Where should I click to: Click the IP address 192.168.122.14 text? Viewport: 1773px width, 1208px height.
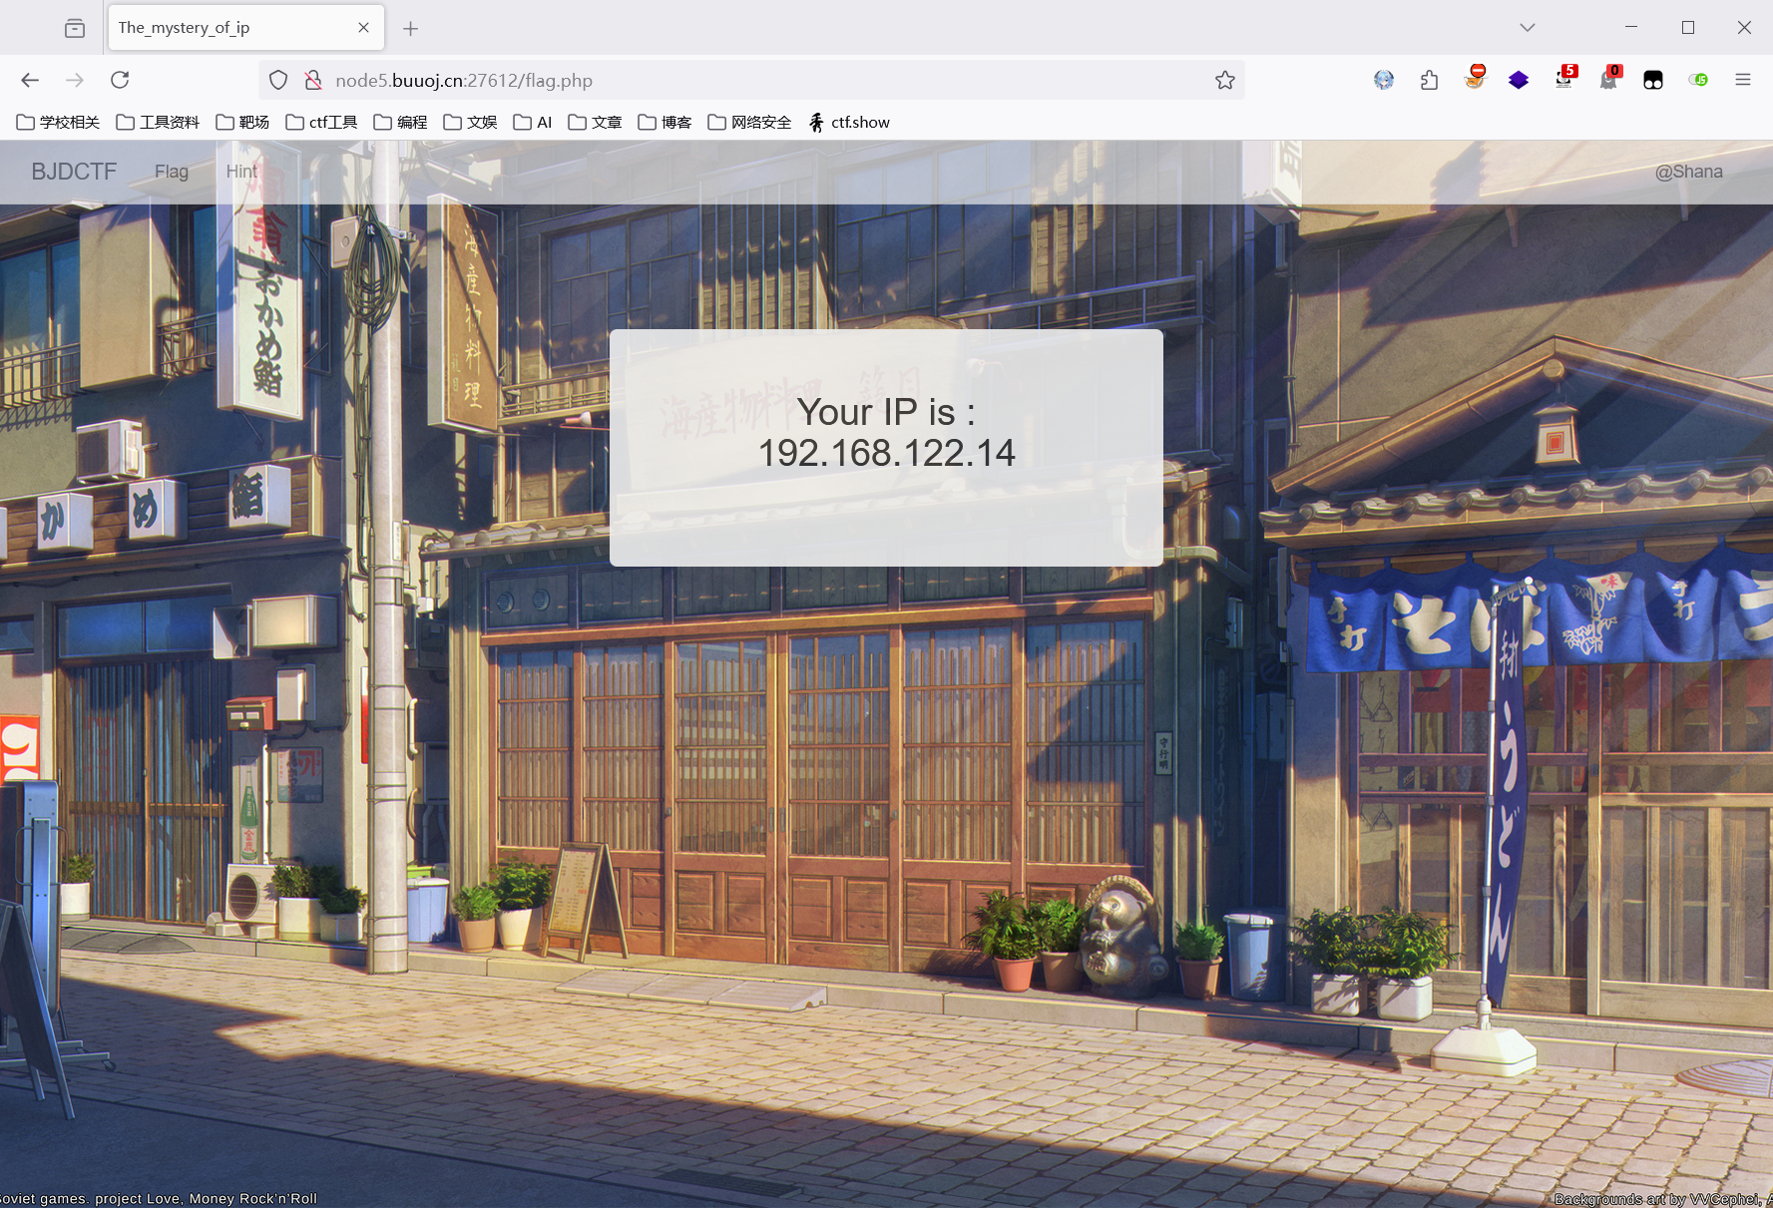(x=886, y=453)
